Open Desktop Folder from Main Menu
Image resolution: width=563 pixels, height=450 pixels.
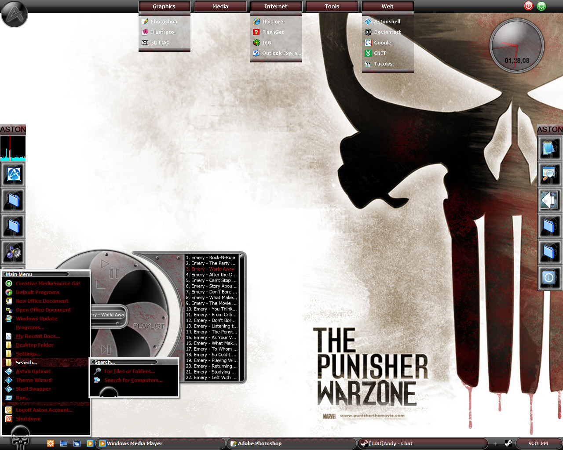pos(46,345)
